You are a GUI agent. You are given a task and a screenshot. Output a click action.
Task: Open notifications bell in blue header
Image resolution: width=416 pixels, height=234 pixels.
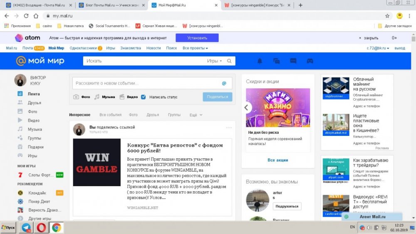(260, 61)
